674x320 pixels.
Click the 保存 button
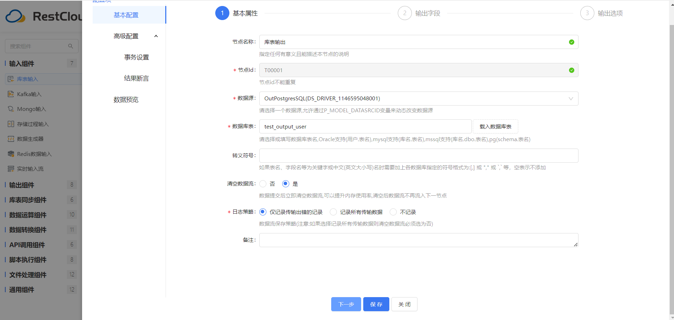coord(376,304)
